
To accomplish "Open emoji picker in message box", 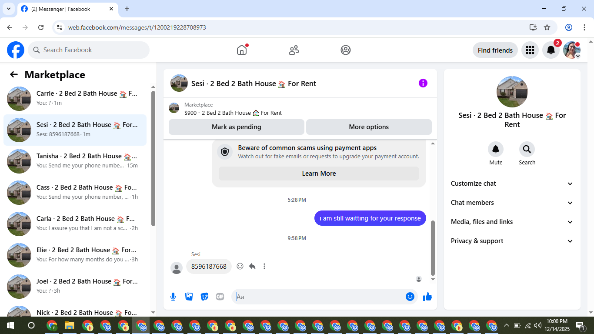I will (410, 297).
